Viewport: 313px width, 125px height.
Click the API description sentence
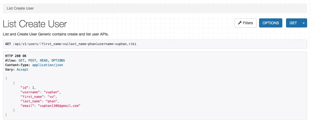56,34
